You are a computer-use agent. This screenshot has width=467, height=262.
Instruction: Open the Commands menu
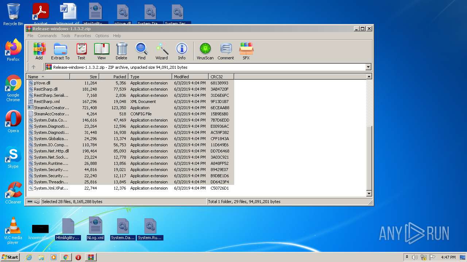(x=47, y=36)
